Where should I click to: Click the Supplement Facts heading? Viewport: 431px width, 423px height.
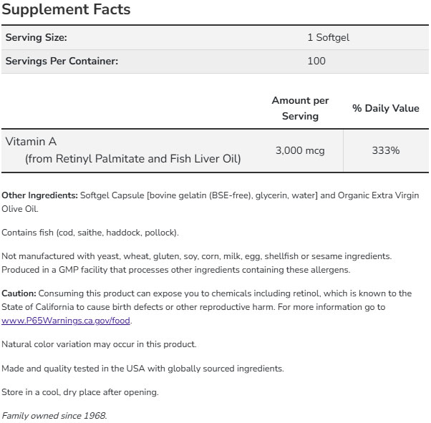pos(66,10)
